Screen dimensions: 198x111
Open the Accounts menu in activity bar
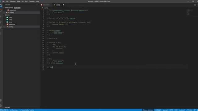click(x=1, y=100)
